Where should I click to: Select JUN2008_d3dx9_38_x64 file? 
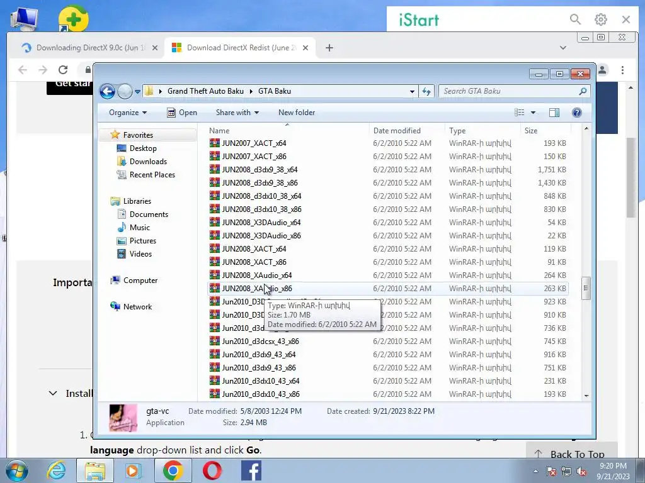[260, 170]
